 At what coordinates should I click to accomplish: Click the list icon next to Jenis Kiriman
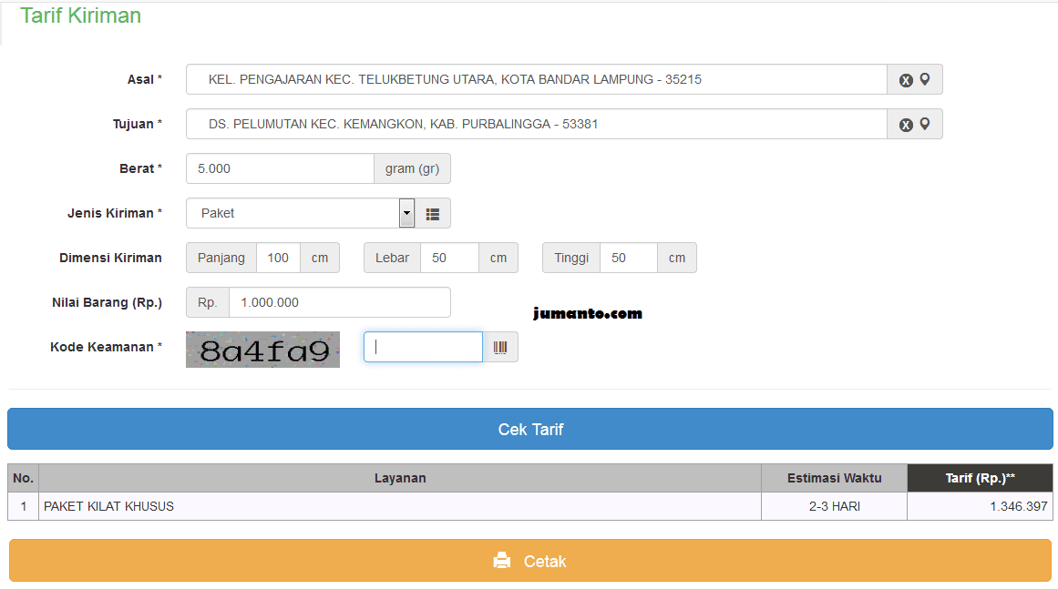click(433, 214)
